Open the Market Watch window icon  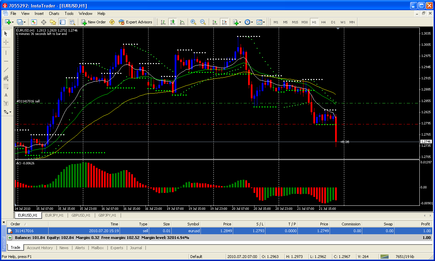(34, 22)
